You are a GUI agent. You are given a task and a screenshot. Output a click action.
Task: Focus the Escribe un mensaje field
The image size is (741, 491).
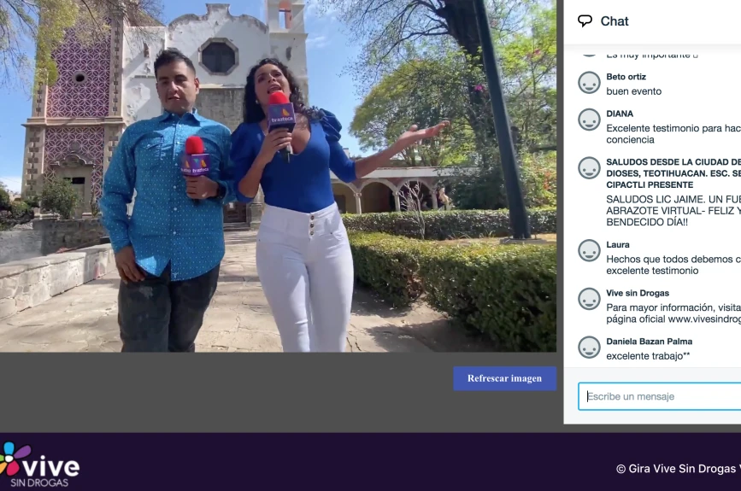pyautogui.click(x=659, y=396)
